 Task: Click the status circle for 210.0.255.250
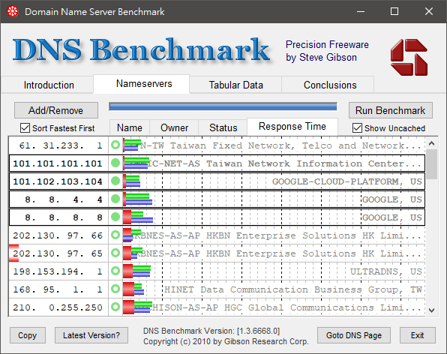[115, 307]
